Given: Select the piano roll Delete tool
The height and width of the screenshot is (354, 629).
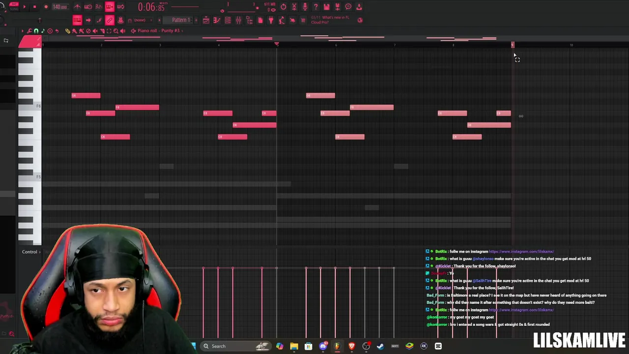Looking at the screenshot, I should tap(88, 30).
